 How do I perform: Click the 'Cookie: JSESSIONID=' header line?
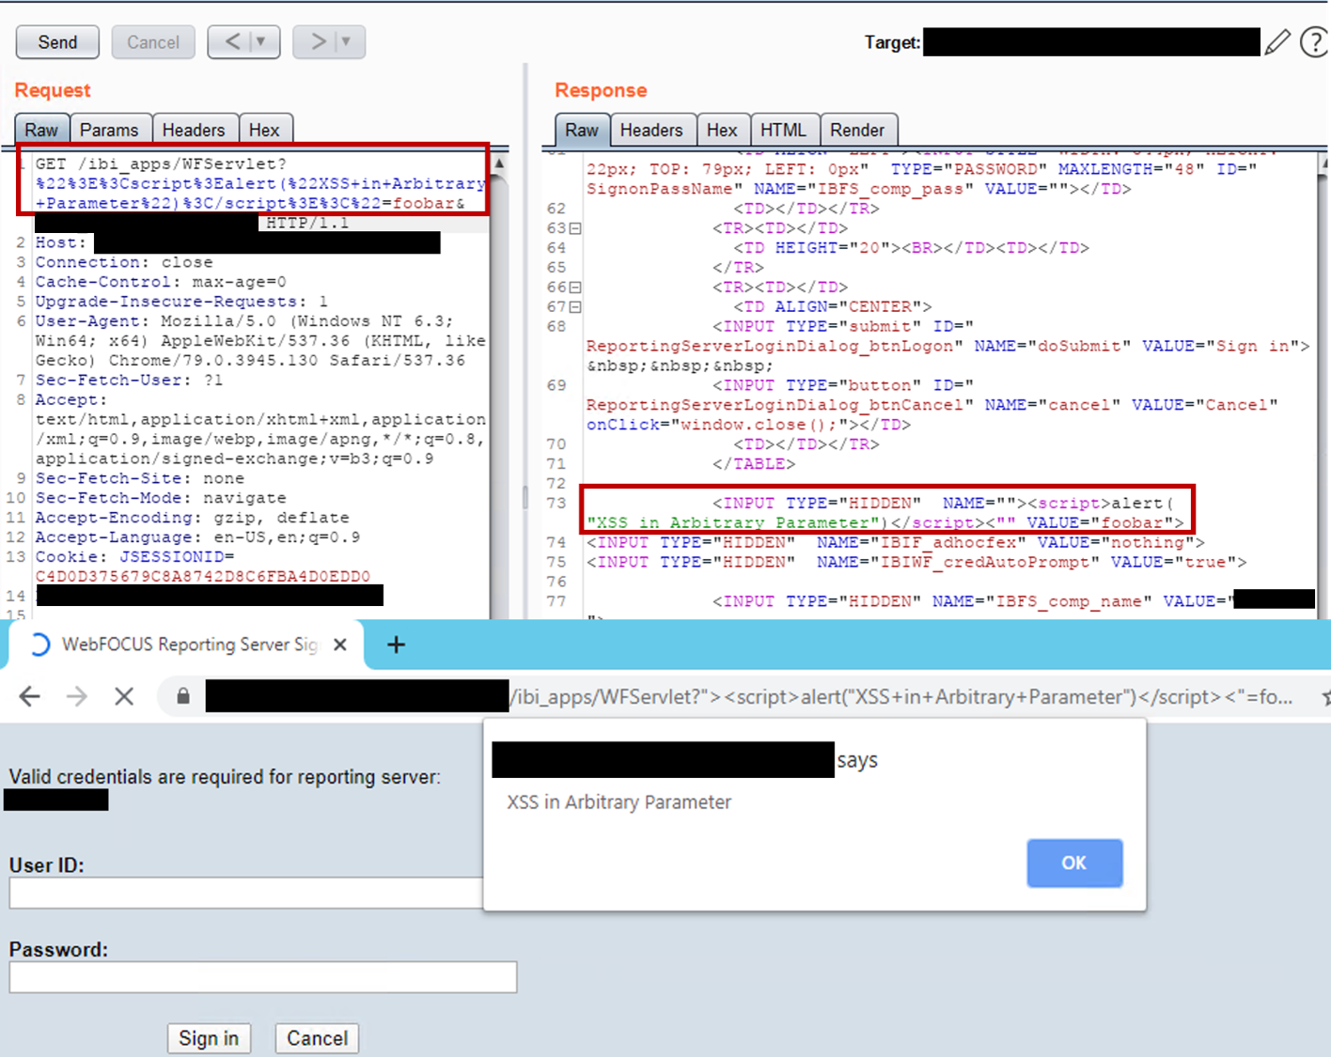click(134, 557)
